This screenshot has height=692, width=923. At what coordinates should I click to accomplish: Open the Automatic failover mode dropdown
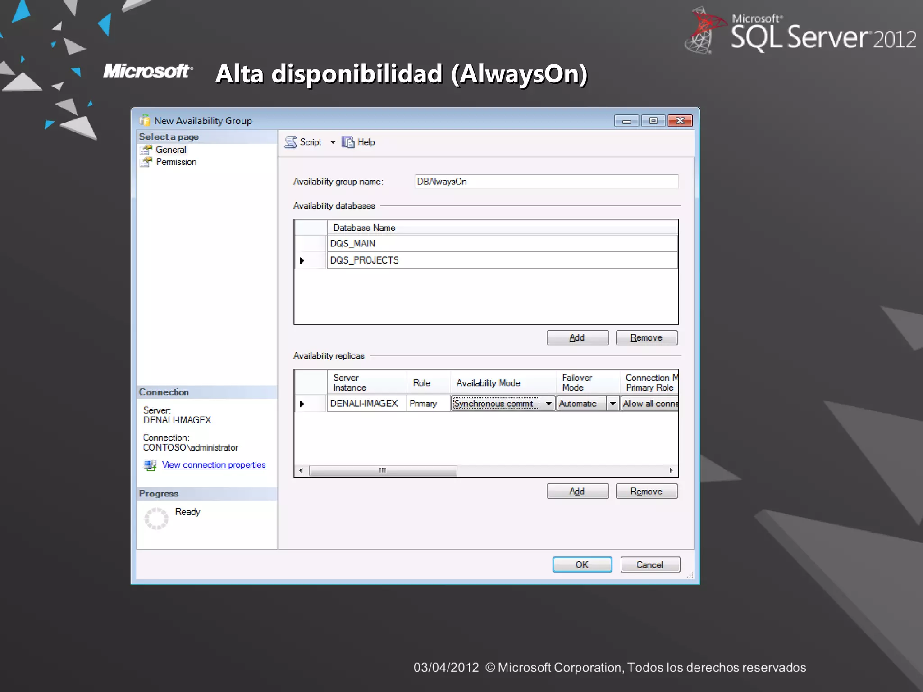click(x=612, y=404)
